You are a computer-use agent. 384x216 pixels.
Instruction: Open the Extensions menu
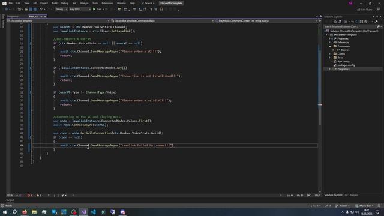pos(107,3)
